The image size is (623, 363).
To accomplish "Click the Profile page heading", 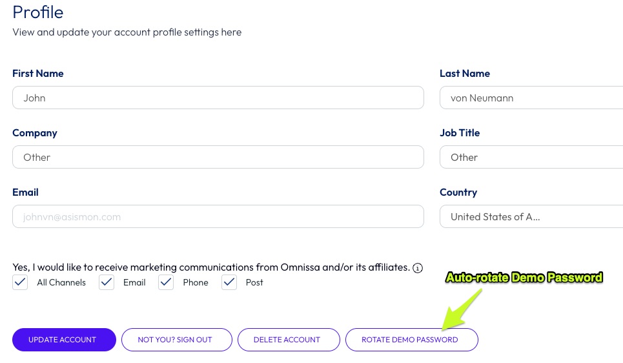I will click(x=38, y=12).
